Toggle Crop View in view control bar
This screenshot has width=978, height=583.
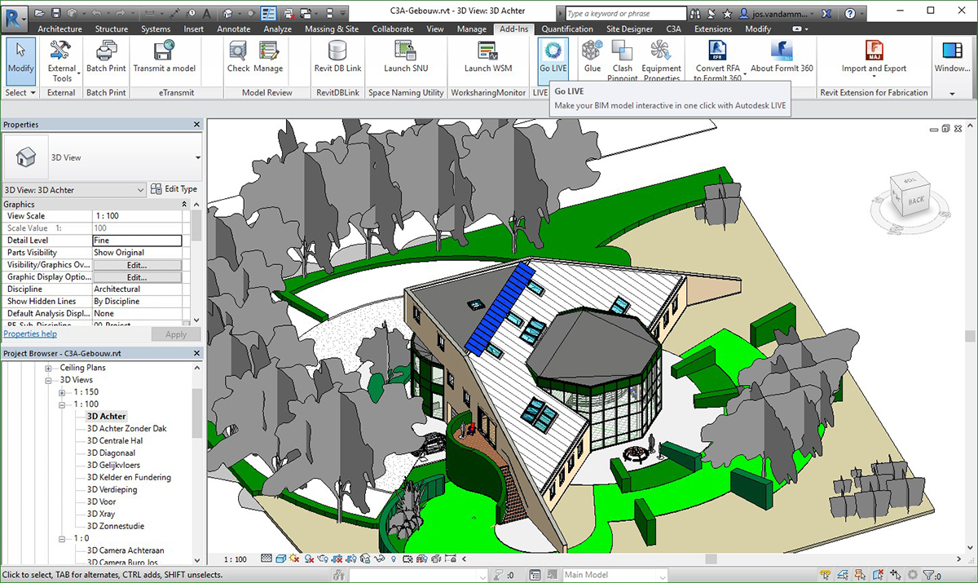tap(337, 559)
